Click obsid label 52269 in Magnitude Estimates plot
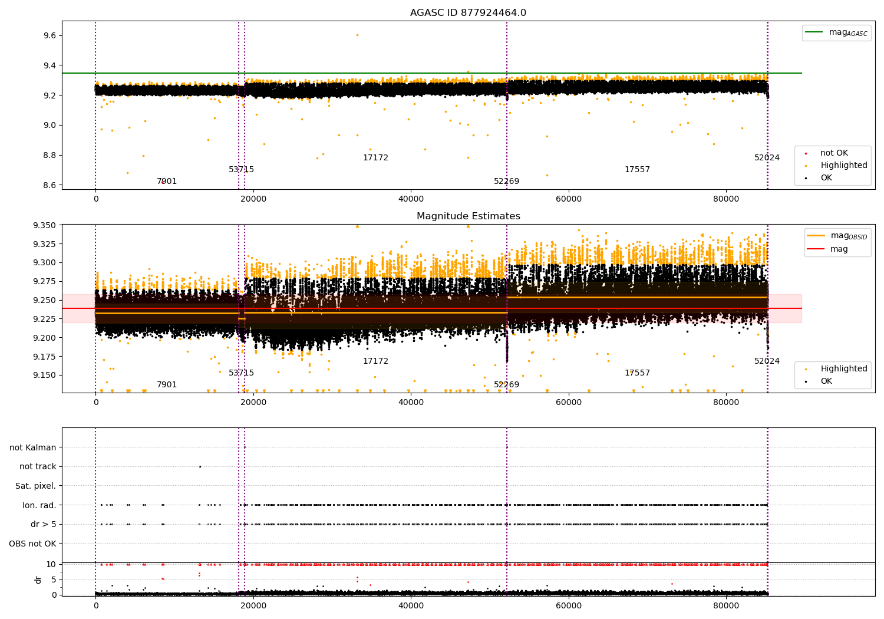The width and height of the screenshot is (884, 619). coord(507,385)
